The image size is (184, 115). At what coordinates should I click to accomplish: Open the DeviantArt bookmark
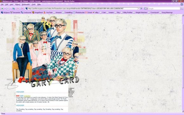[15, 12]
